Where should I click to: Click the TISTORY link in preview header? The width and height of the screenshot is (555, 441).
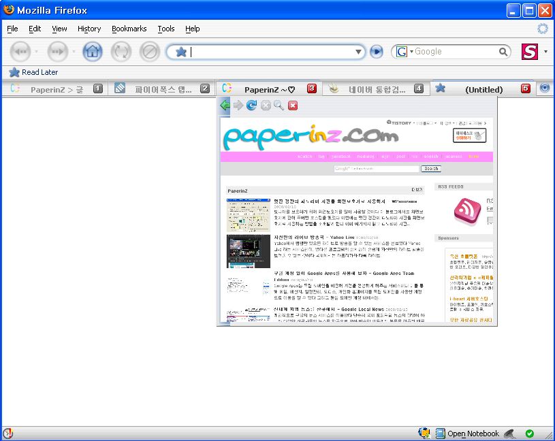tap(399, 122)
